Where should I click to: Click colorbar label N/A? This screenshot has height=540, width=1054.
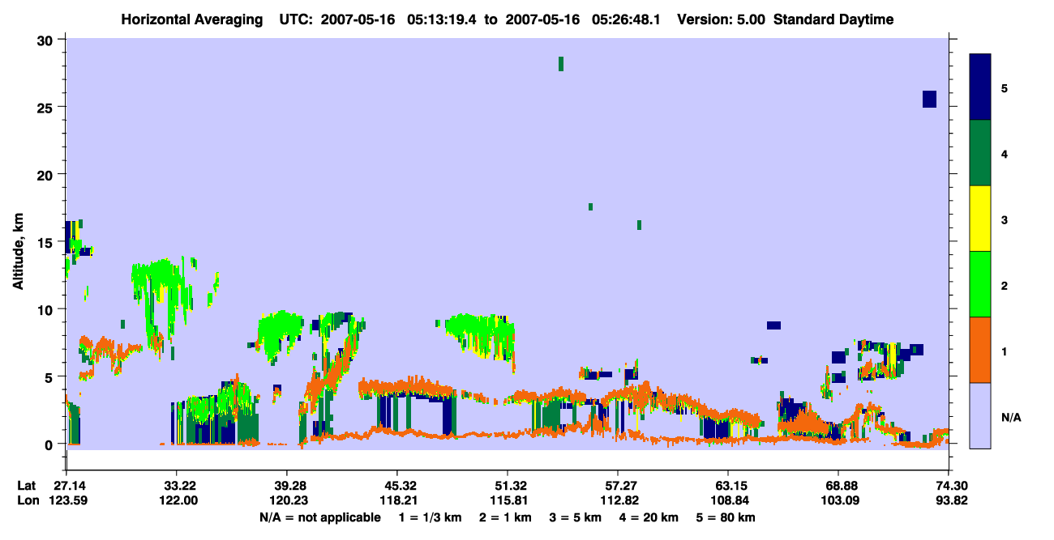coord(1010,417)
